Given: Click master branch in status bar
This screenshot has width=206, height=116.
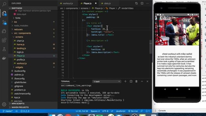Looking at the screenshot, I should [x=8, y=111].
